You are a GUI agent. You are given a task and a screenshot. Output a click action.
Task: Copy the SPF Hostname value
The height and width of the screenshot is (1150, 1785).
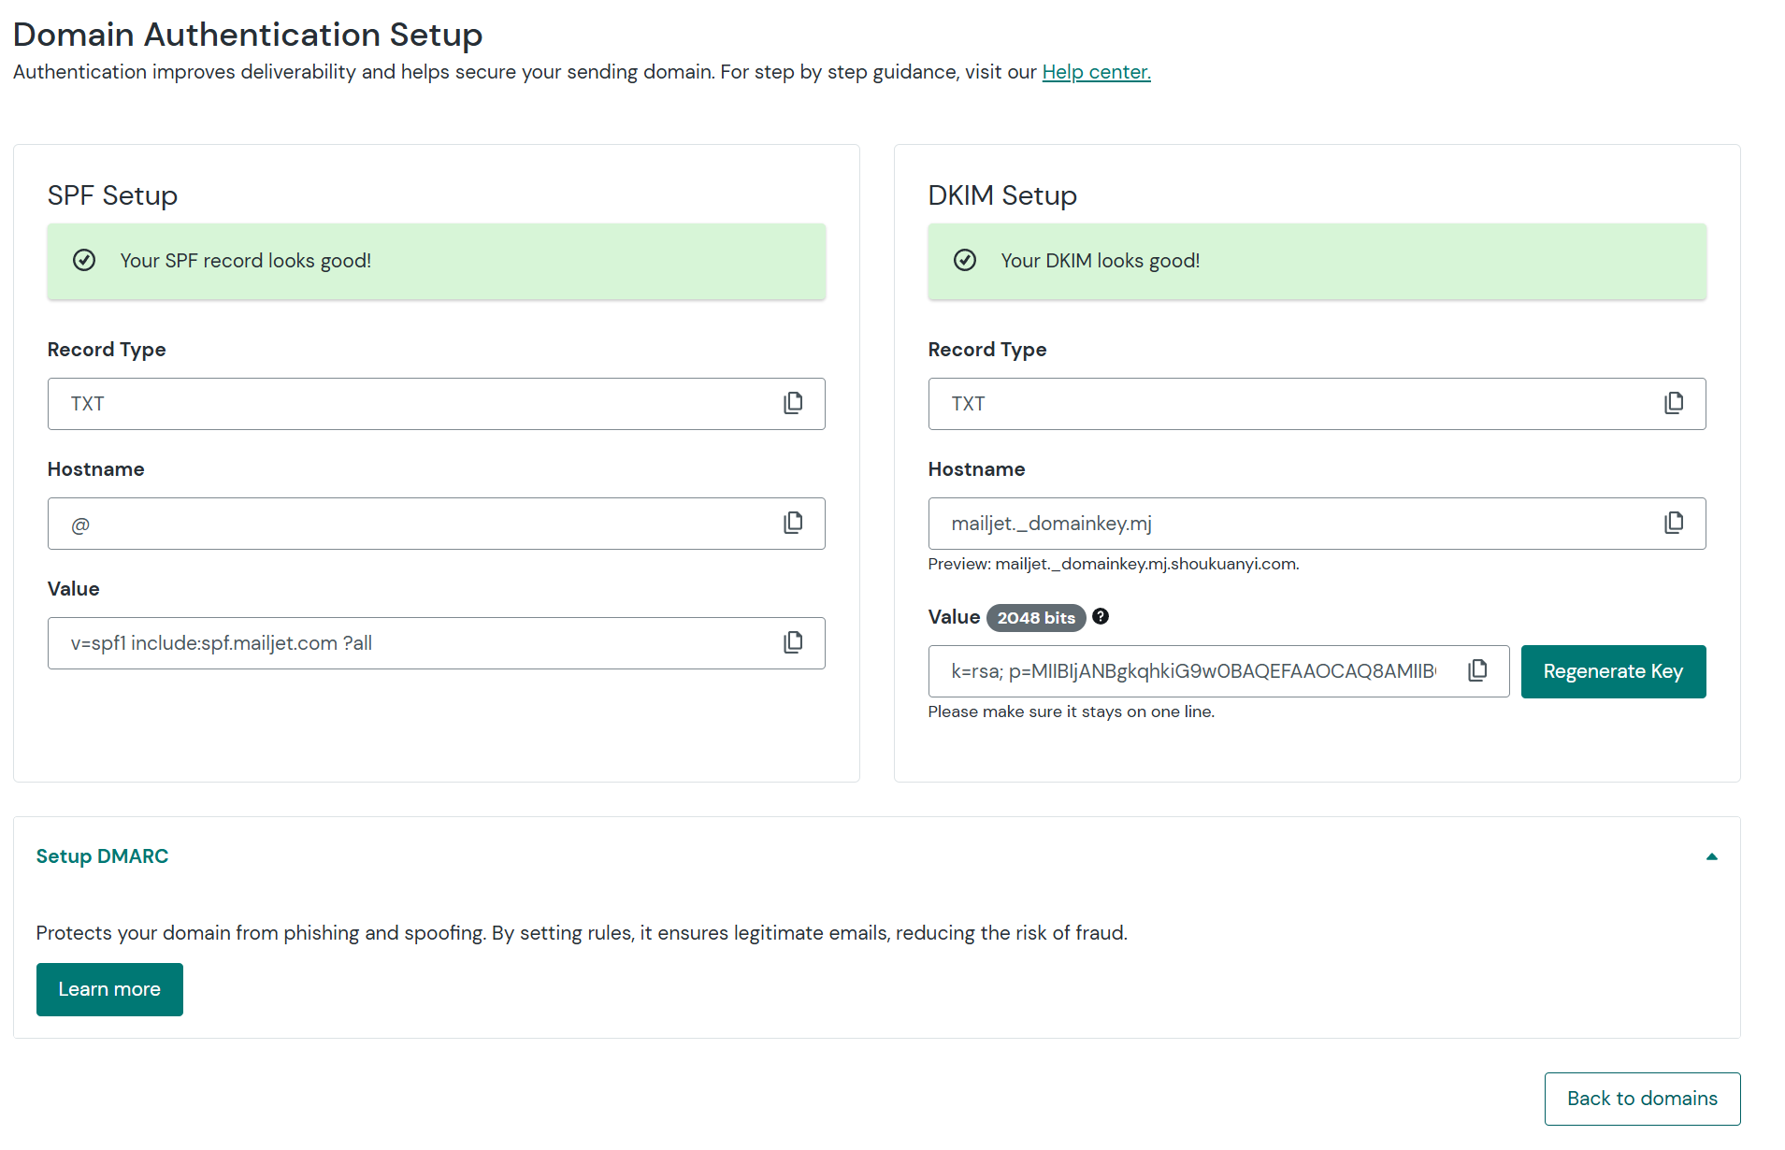coord(793,523)
